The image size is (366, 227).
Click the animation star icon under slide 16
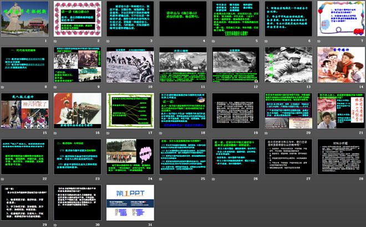coord(55,133)
